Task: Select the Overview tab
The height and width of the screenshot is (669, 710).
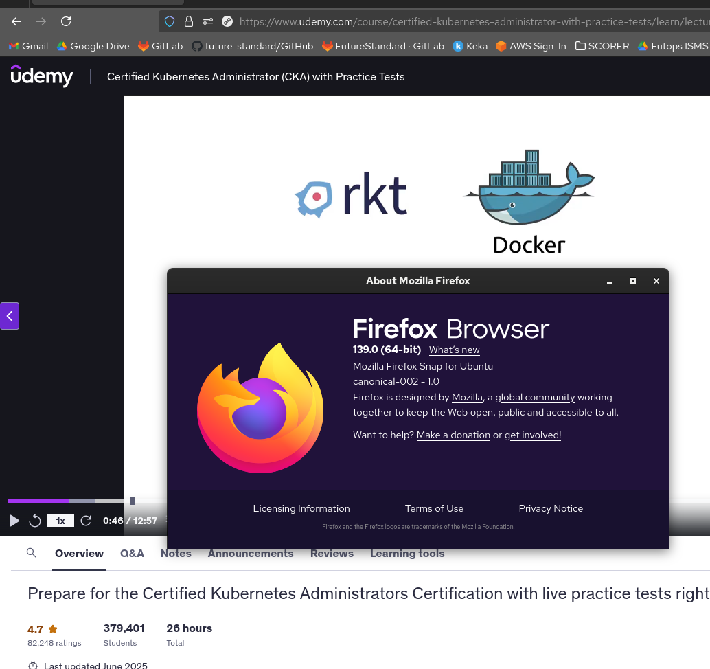Action: (79, 554)
